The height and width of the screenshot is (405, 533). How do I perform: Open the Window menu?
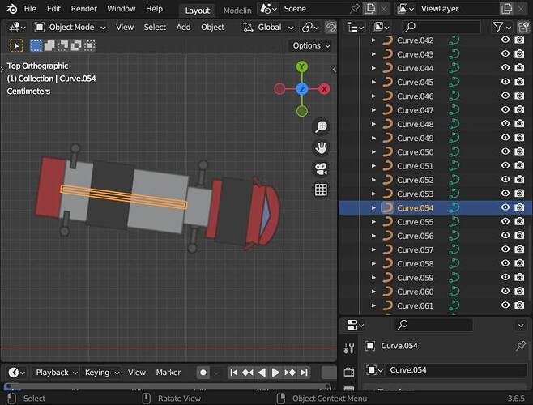pyautogui.click(x=122, y=9)
